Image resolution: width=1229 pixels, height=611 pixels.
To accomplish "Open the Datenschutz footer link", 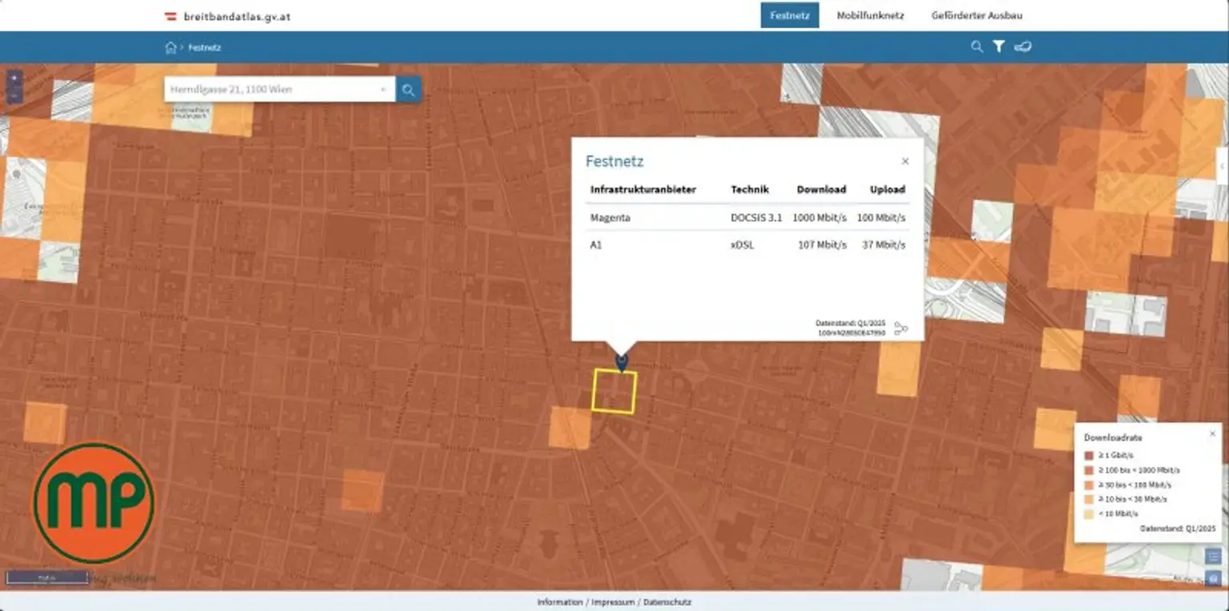I will [x=667, y=602].
